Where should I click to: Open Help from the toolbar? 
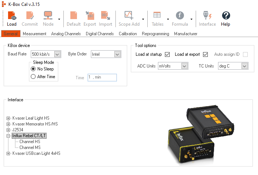click(226, 19)
